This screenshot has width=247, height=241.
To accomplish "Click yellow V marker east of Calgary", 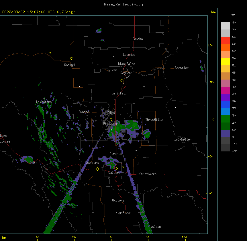I will [123, 167].
